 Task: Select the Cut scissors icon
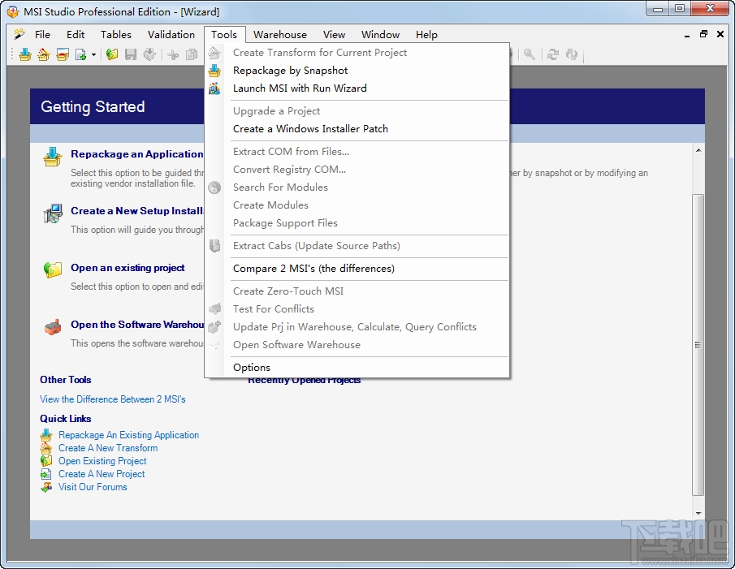[x=174, y=54]
